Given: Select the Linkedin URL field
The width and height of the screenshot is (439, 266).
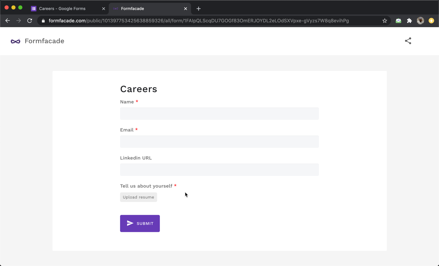Looking at the screenshot, I should (219, 170).
